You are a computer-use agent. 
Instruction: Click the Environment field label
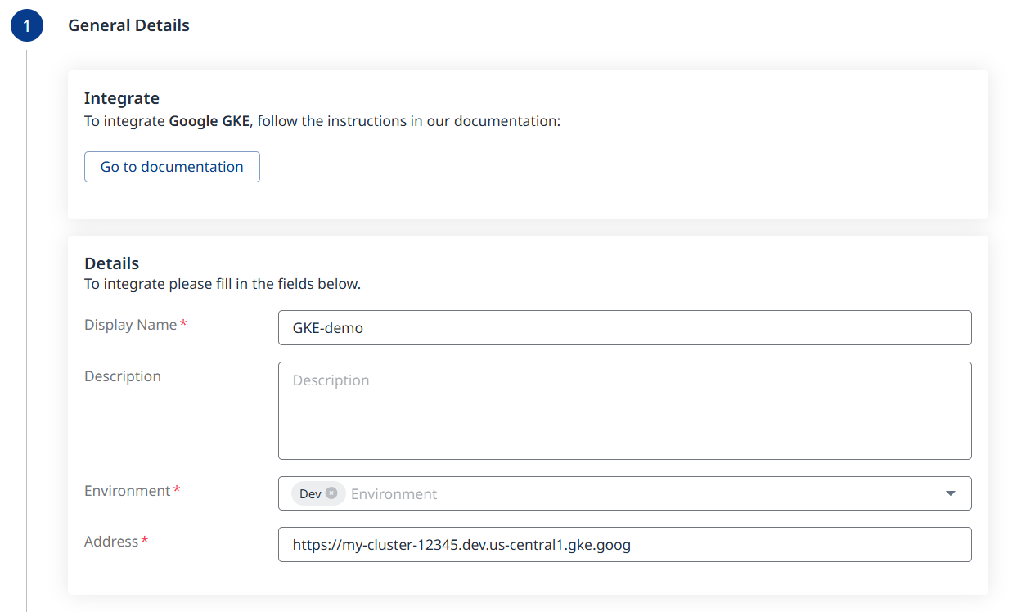coord(127,491)
